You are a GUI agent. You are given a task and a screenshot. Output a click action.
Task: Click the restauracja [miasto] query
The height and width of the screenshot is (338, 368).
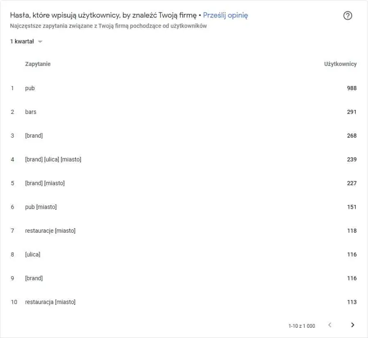(x=50, y=302)
